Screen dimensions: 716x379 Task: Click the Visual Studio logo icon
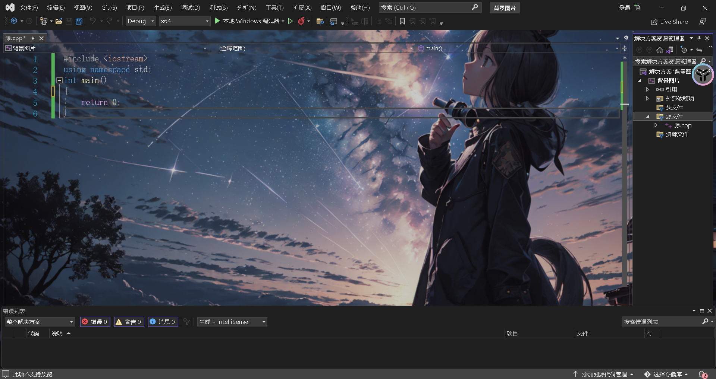coord(10,7)
